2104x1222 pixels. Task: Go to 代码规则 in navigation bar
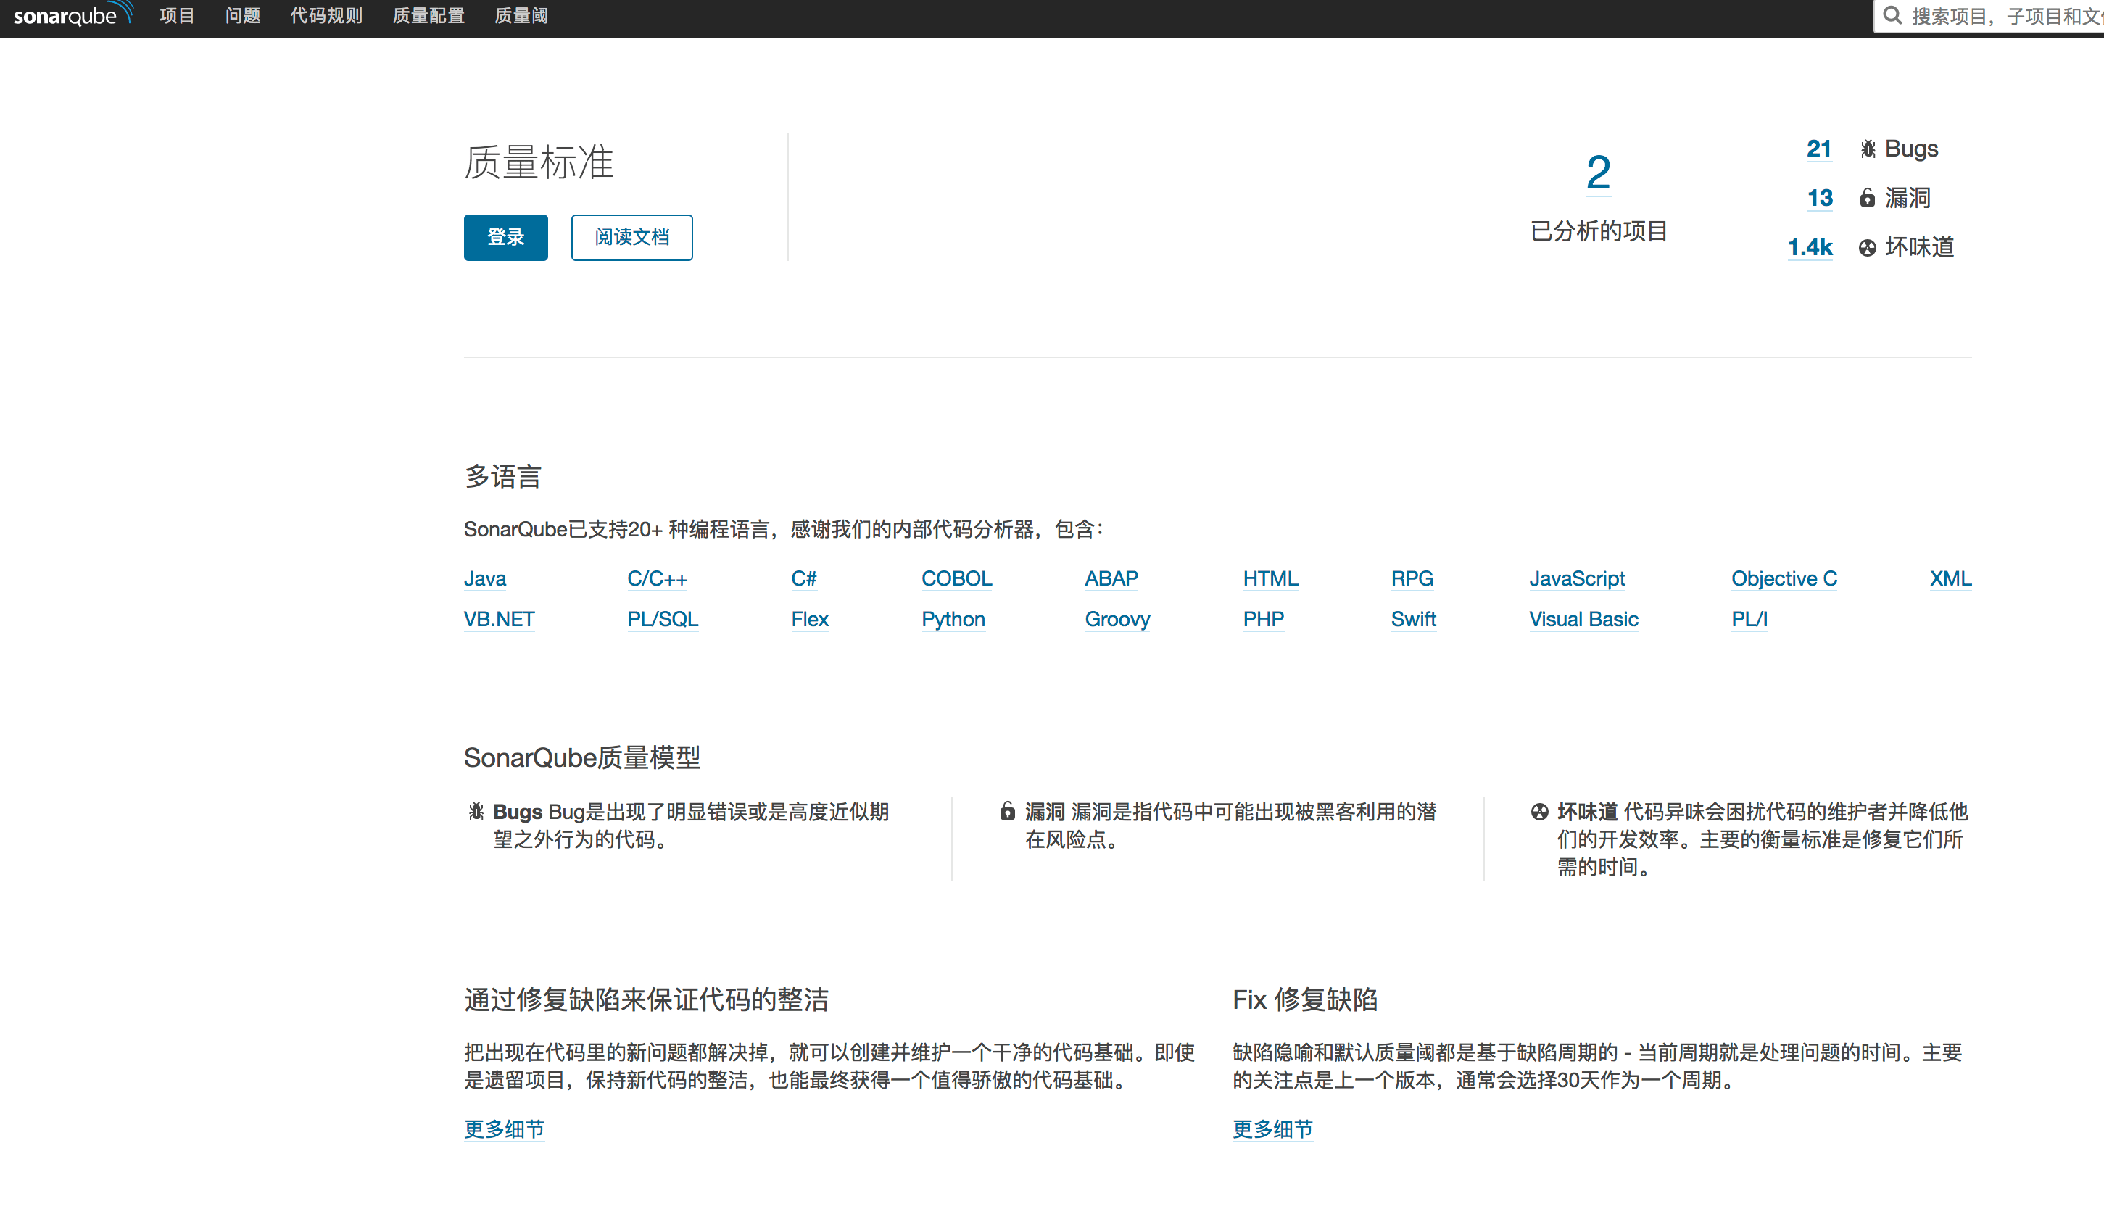pyautogui.click(x=326, y=16)
